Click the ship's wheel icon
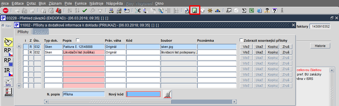The width and height of the screenshot is (339, 106). [210, 10]
